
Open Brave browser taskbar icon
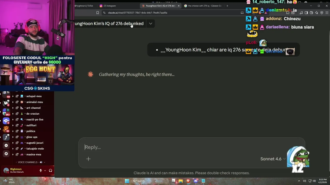[x=188, y=181]
